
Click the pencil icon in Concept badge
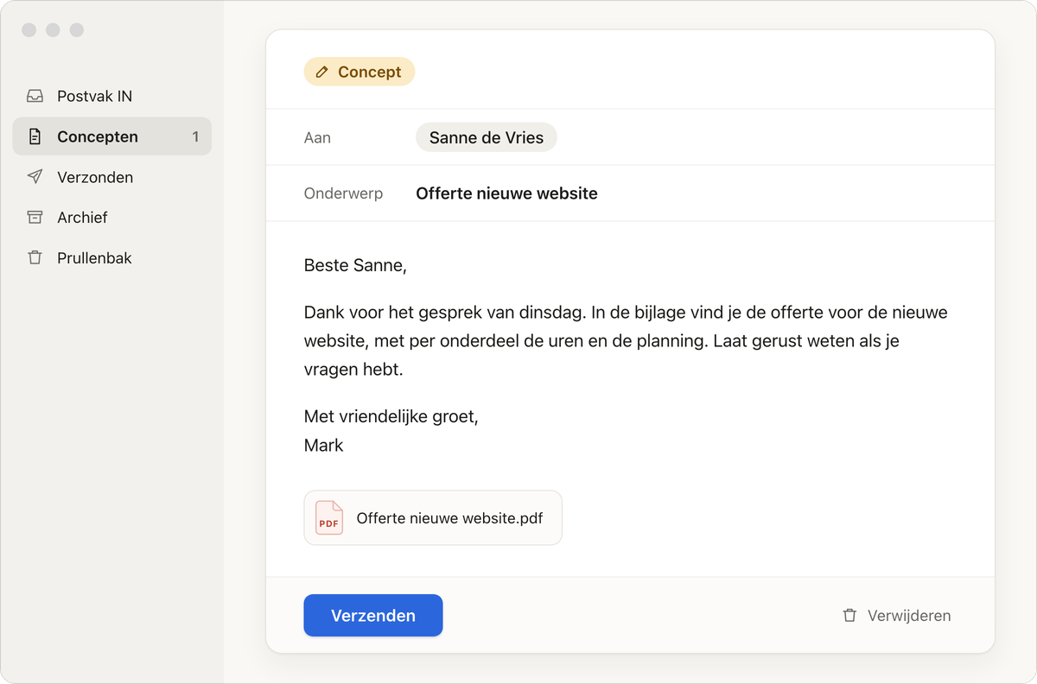click(322, 72)
